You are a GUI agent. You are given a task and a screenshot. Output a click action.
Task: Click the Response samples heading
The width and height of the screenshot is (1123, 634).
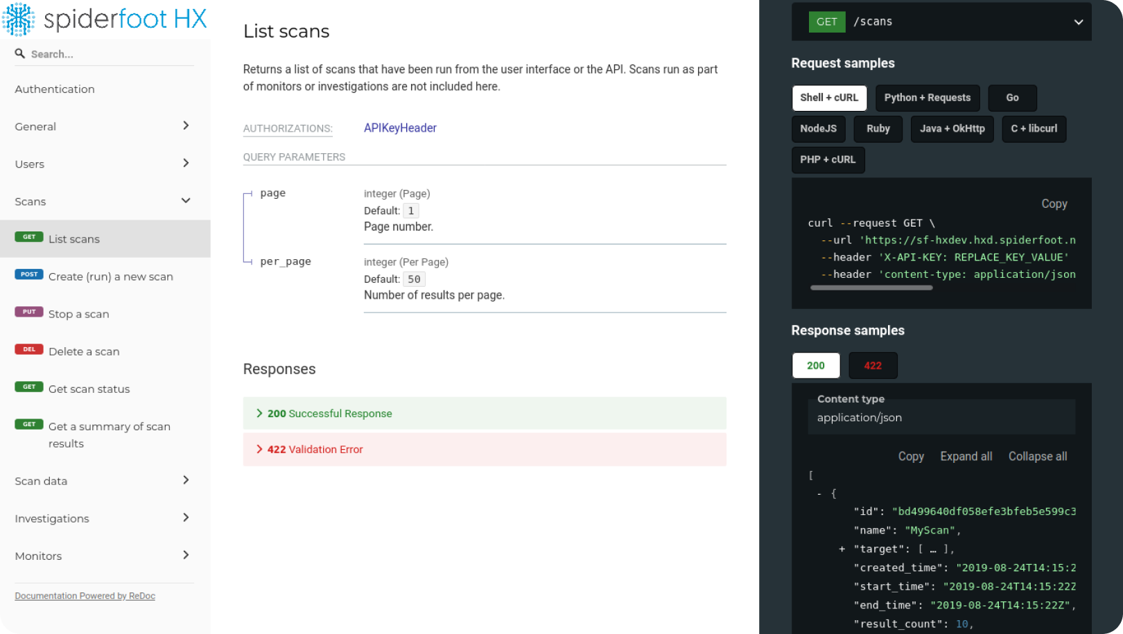click(x=848, y=331)
